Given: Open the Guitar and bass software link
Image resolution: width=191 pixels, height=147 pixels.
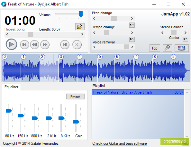Looking at the screenshot, I should pos(120,143).
